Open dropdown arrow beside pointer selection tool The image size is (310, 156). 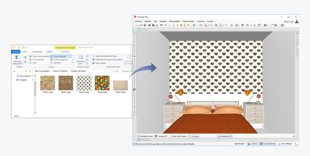(x=223, y=25)
